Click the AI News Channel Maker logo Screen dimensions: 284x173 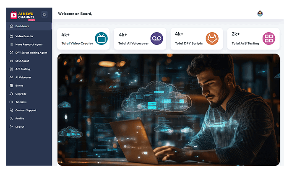[x=25, y=15]
